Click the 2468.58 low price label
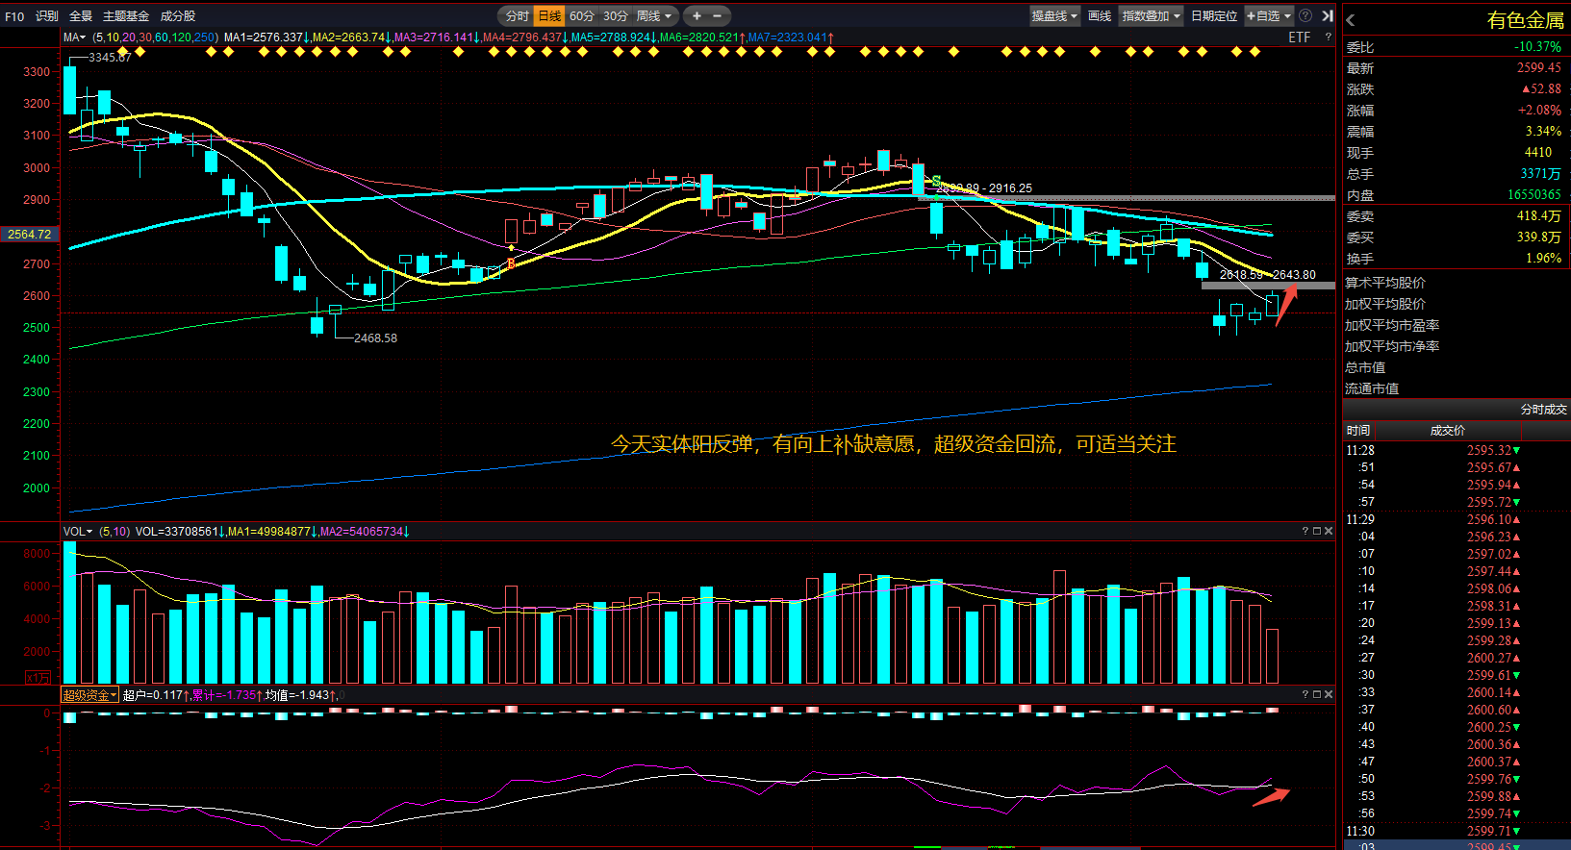This screenshot has width=1571, height=850. [x=375, y=338]
